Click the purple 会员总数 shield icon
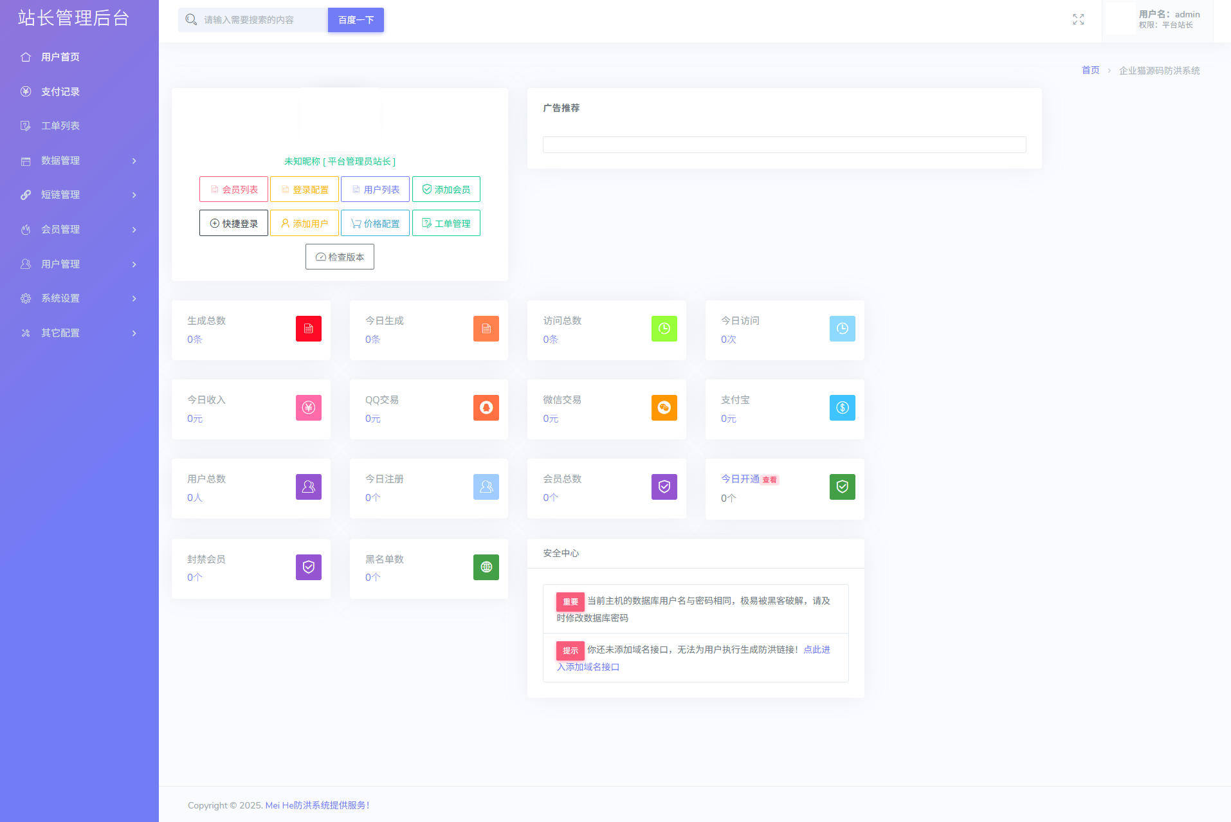The width and height of the screenshot is (1231, 822). click(664, 487)
